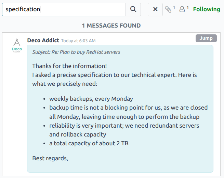This screenshot has width=224, height=178.
Task: Click the 'Today at 6:03 AM' timestamp
Action: 78,41
